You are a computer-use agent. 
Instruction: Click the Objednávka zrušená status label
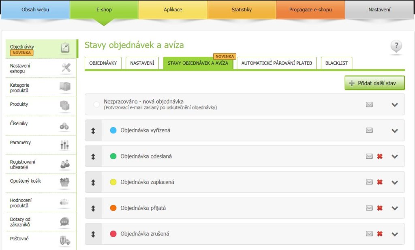point(145,234)
